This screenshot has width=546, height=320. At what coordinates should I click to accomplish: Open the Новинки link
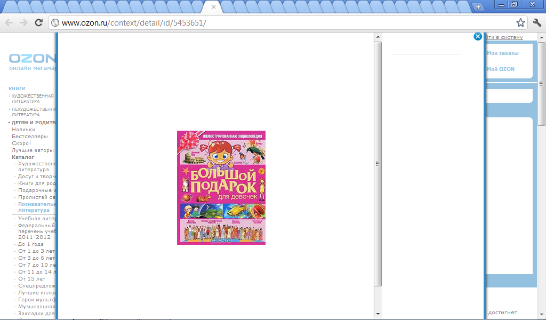point(23,130)
